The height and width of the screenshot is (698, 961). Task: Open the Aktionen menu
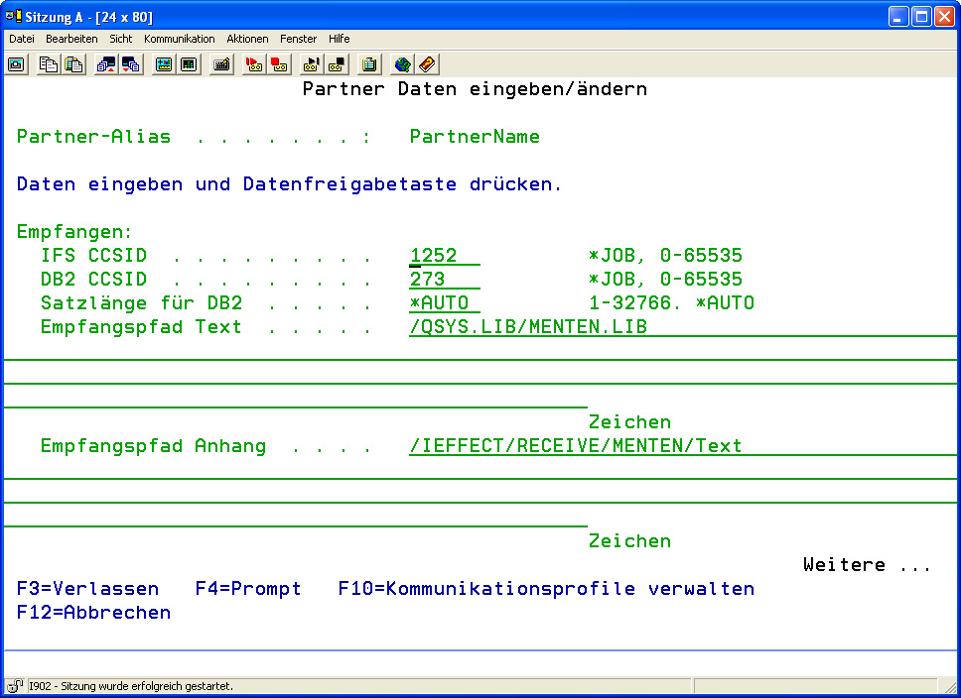pos(247,39)
